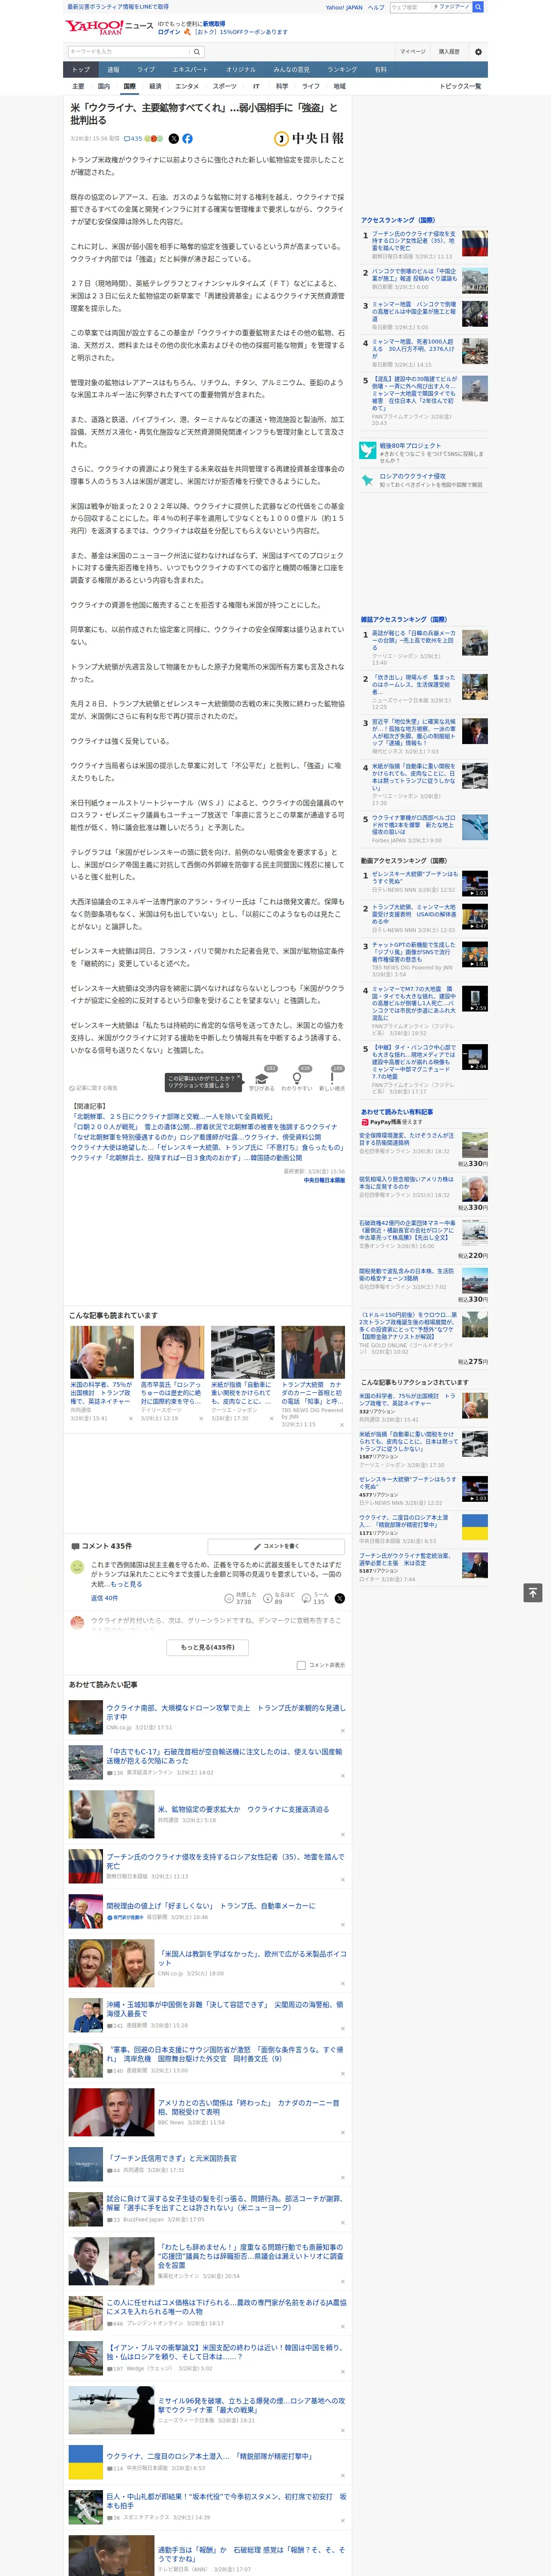The height and width of the screenshot is (2576, 551).
Task: Switch to the スポーツ category
Action: point(225,86)
